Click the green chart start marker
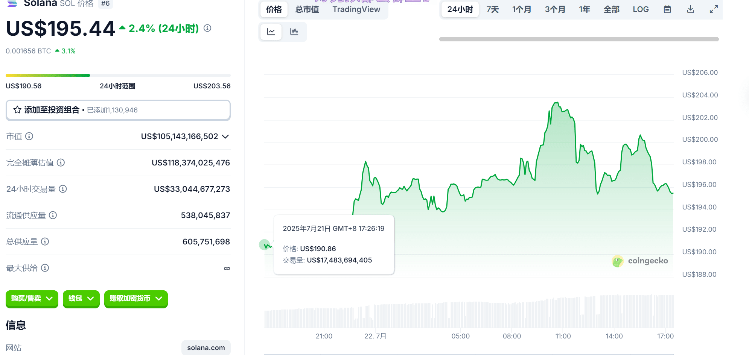Screen dimensions: 749x355 265,245
